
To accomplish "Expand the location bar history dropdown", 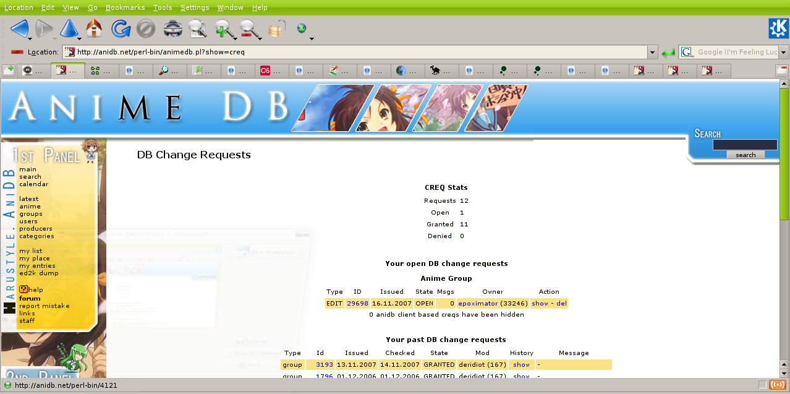I will tap(652, 53).
